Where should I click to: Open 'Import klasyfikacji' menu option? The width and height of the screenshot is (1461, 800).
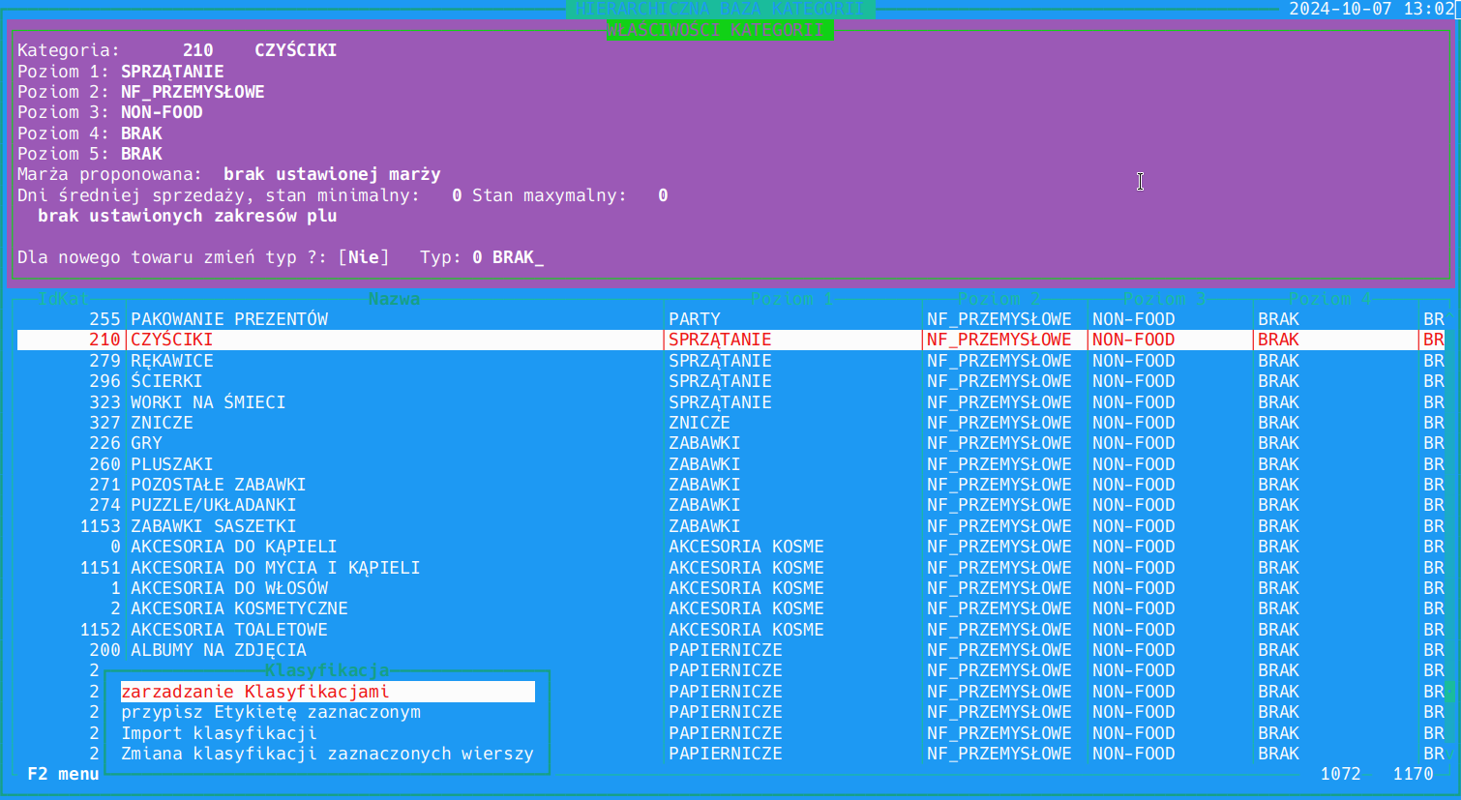click(x=219, y=733)
